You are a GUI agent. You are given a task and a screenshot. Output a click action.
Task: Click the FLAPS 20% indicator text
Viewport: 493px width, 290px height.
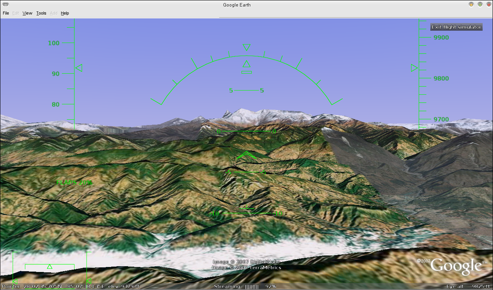pos(74,183)
